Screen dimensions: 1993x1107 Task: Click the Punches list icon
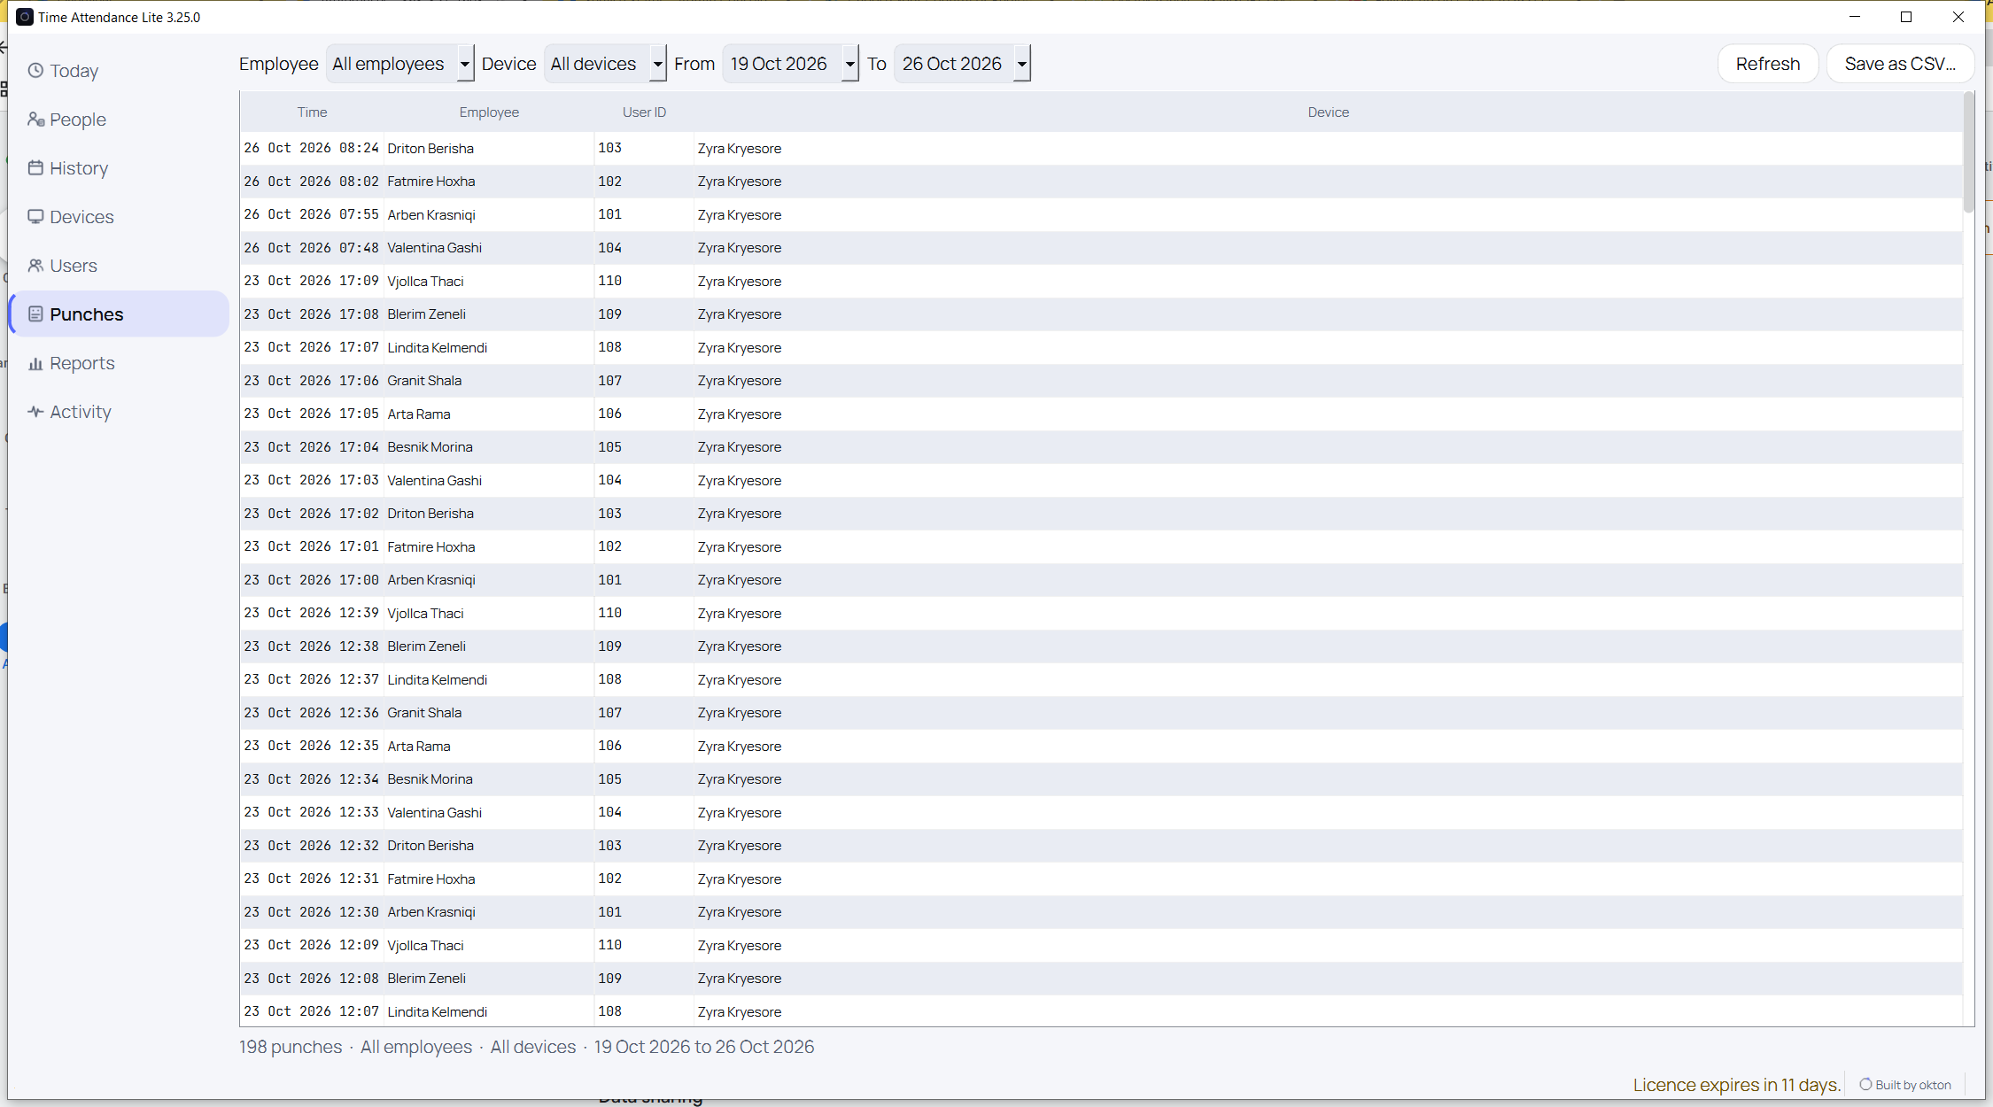pos(35,314)
